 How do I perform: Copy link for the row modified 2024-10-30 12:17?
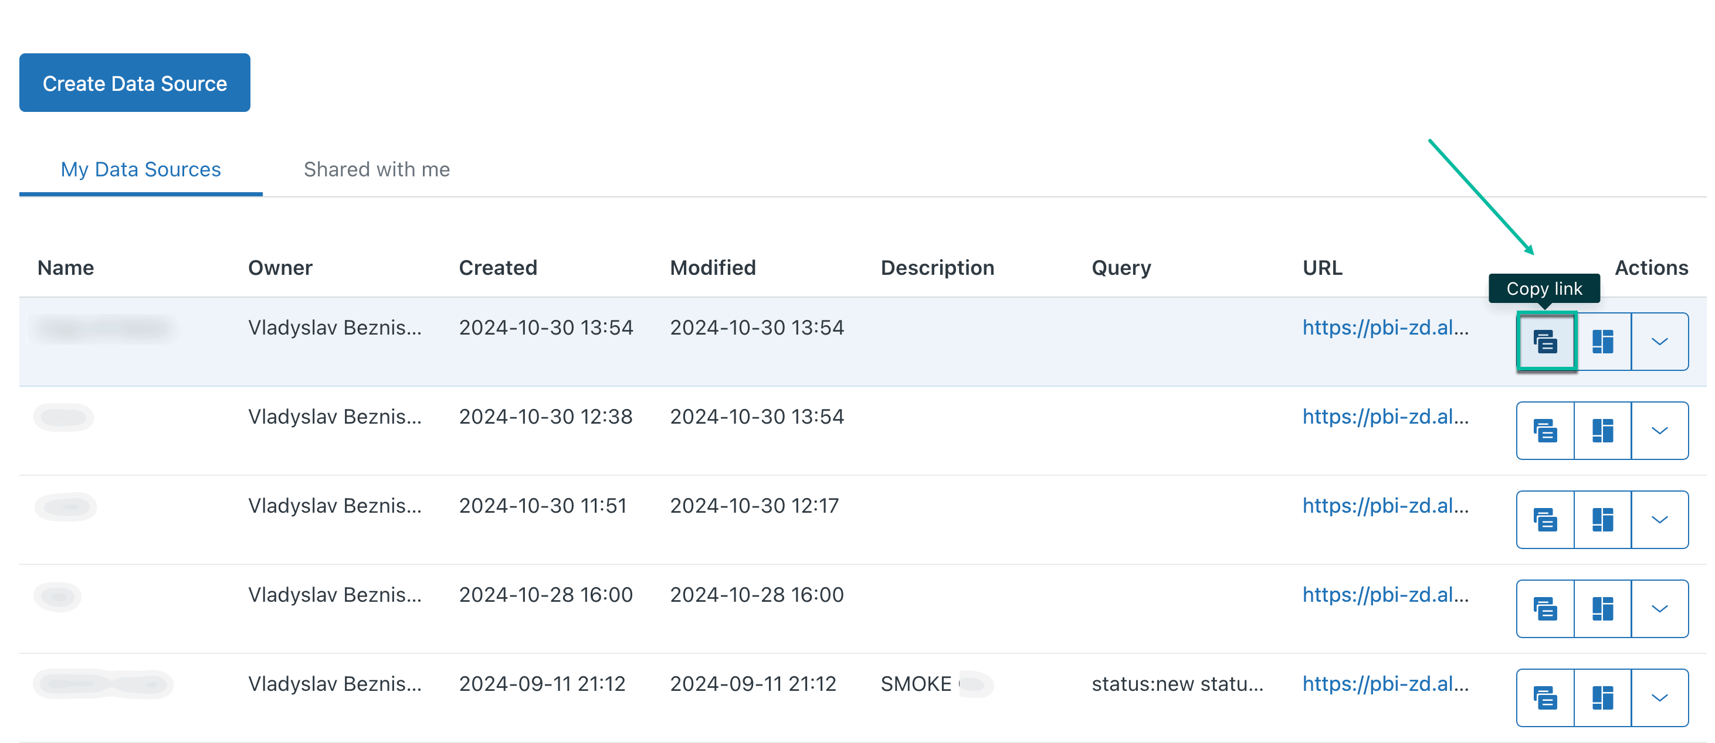point(1546,520)
